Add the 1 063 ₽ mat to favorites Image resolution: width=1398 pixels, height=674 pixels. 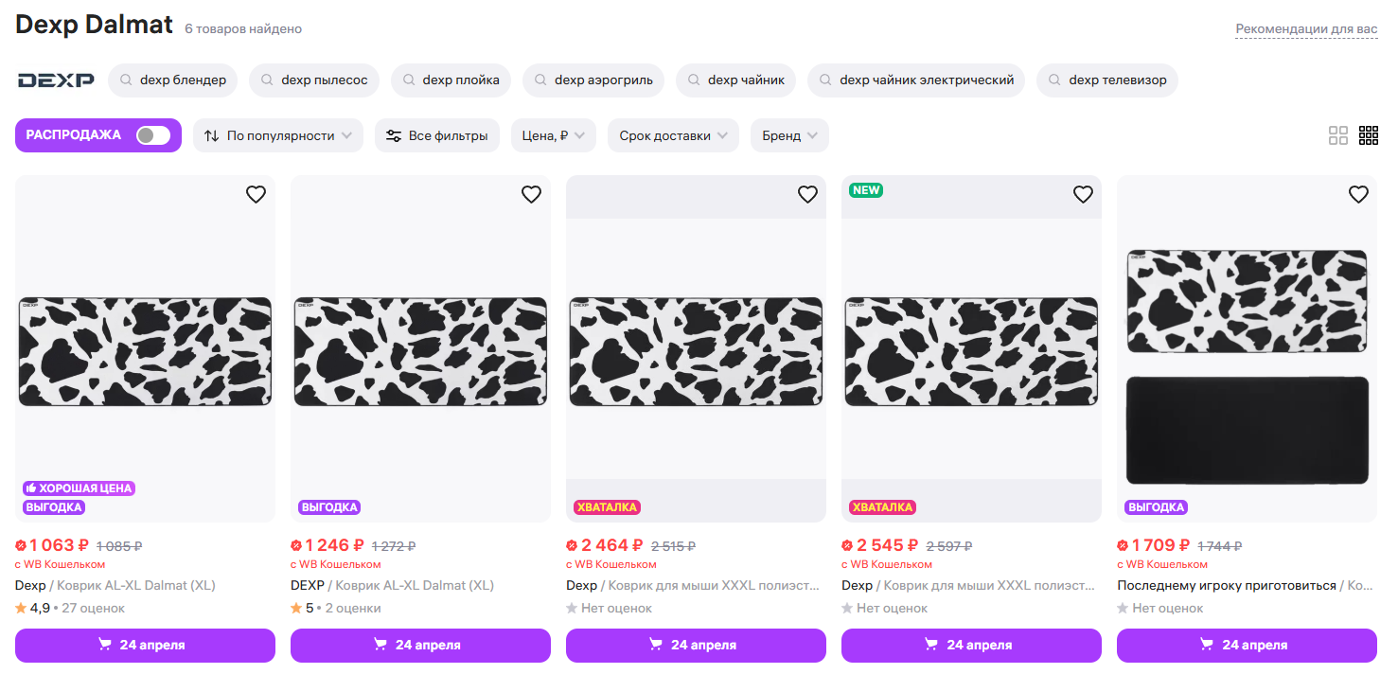click(256, 194)
